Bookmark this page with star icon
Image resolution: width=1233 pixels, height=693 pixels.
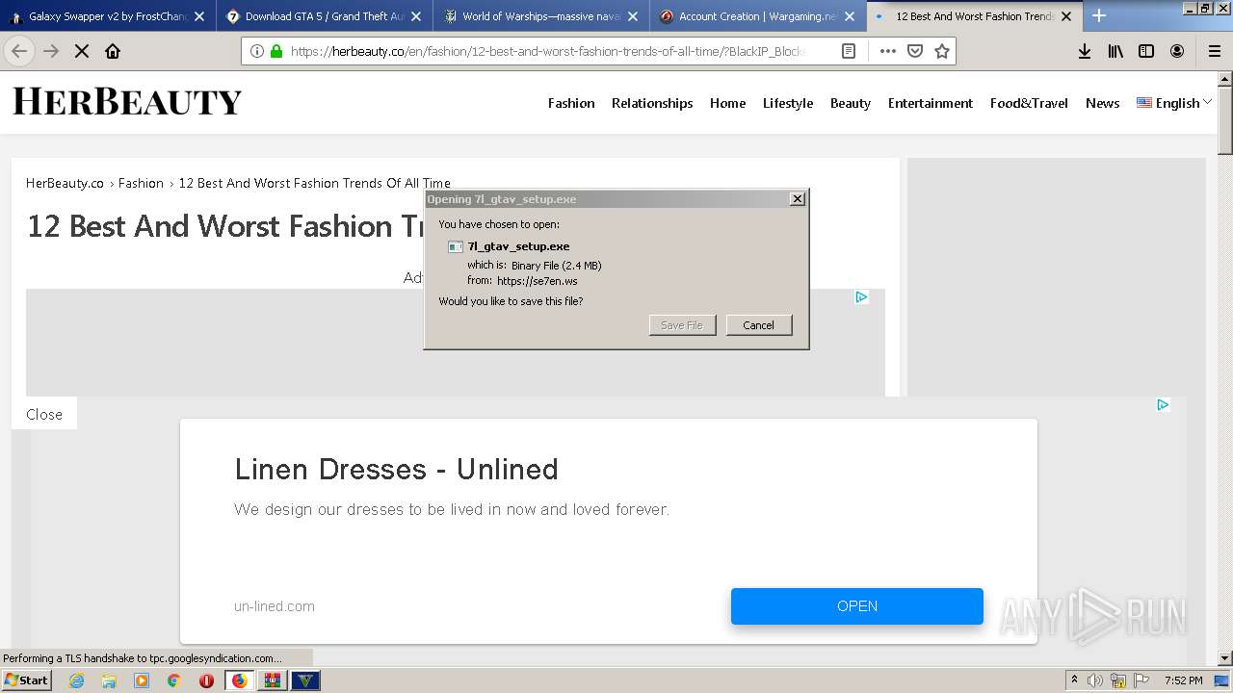[942, 51]
